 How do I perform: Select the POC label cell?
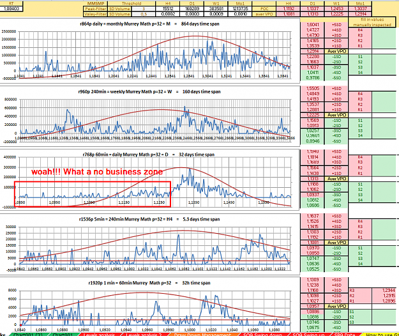click(x=264, y=9)
